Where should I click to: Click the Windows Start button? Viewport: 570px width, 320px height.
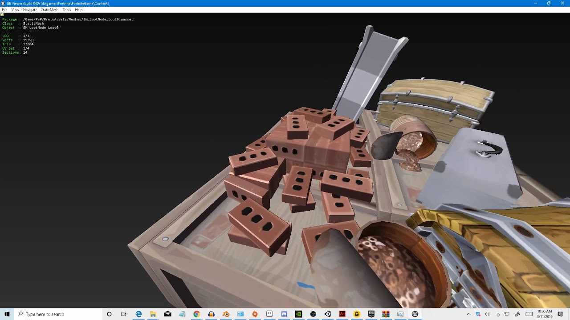click(x=7, y=314)
